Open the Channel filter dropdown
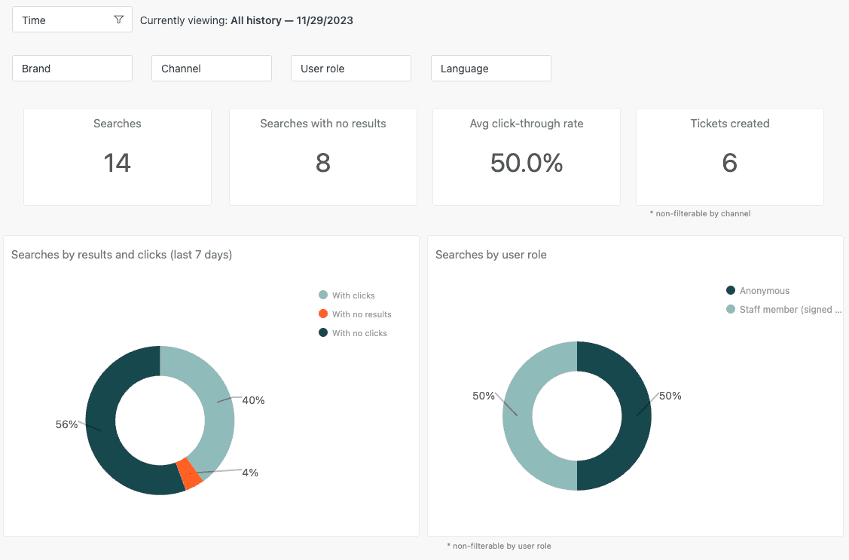The width and height of the screenshot is (849, 560). pyautogui.click(x=211, y=68)
